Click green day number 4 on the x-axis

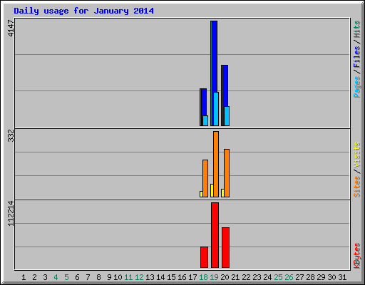click(x=56, y=277)
